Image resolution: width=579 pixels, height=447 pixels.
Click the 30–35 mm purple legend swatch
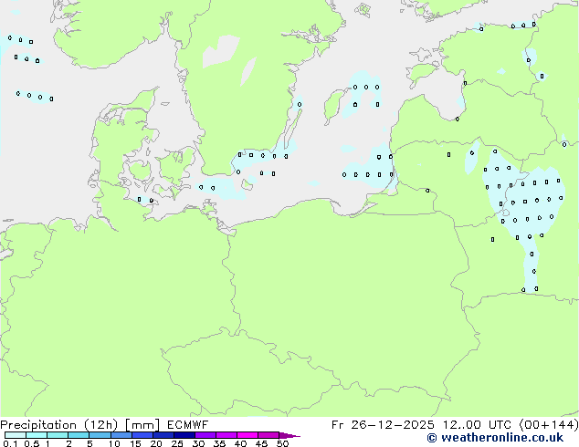205,435
